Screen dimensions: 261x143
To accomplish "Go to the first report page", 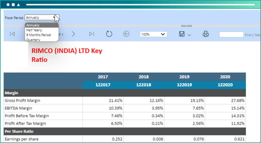I will tap(12, 34).
